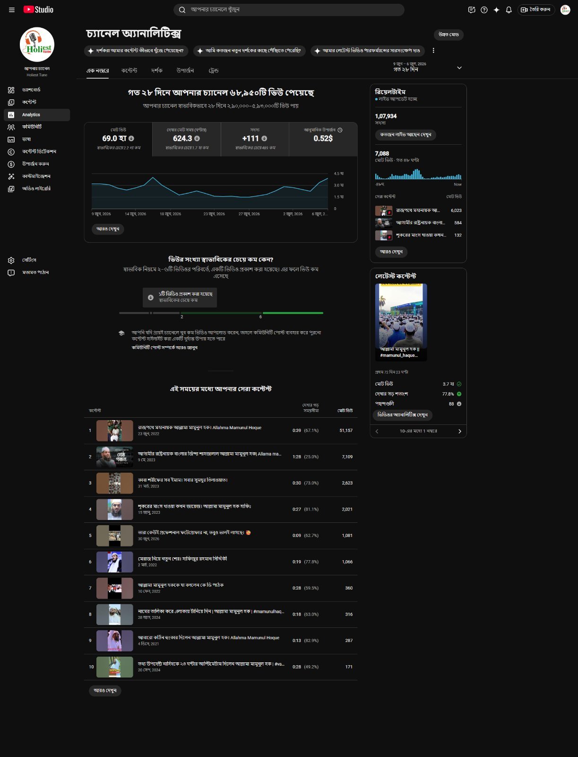Open the help question mark icon

tap(484, 9)
